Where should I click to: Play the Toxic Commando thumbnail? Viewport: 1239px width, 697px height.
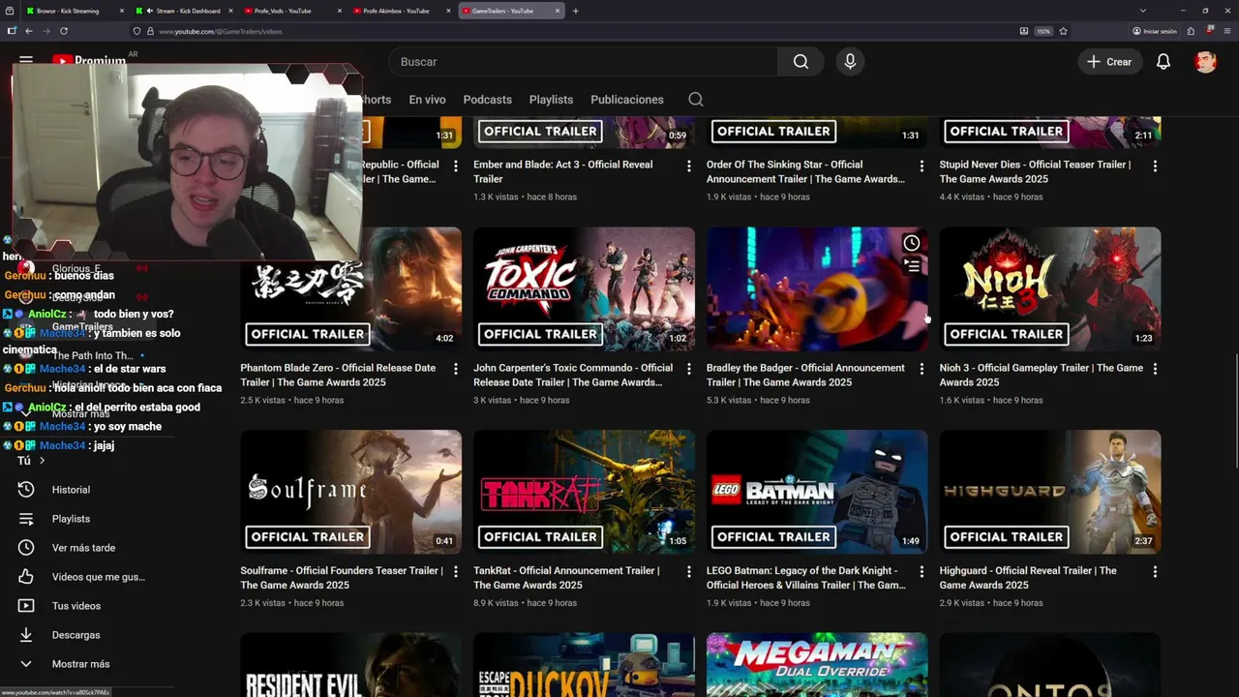[x=584, y=288]
